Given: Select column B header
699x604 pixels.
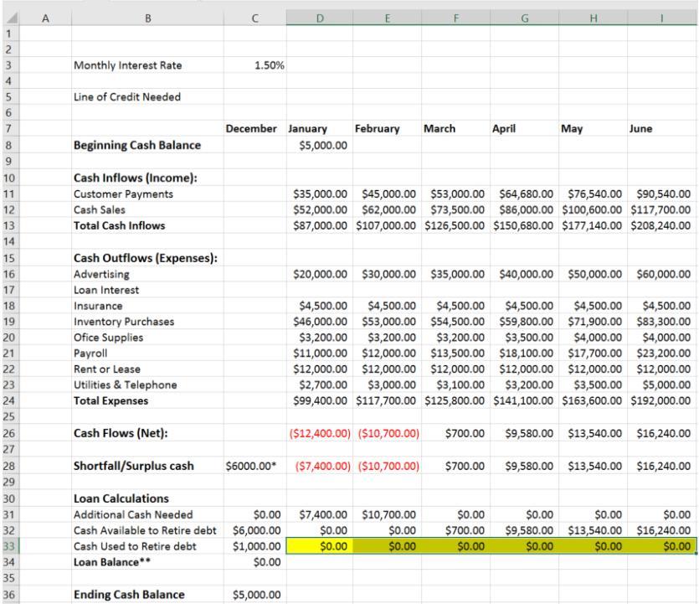Looking at the screenshot, I should point(148,7).
